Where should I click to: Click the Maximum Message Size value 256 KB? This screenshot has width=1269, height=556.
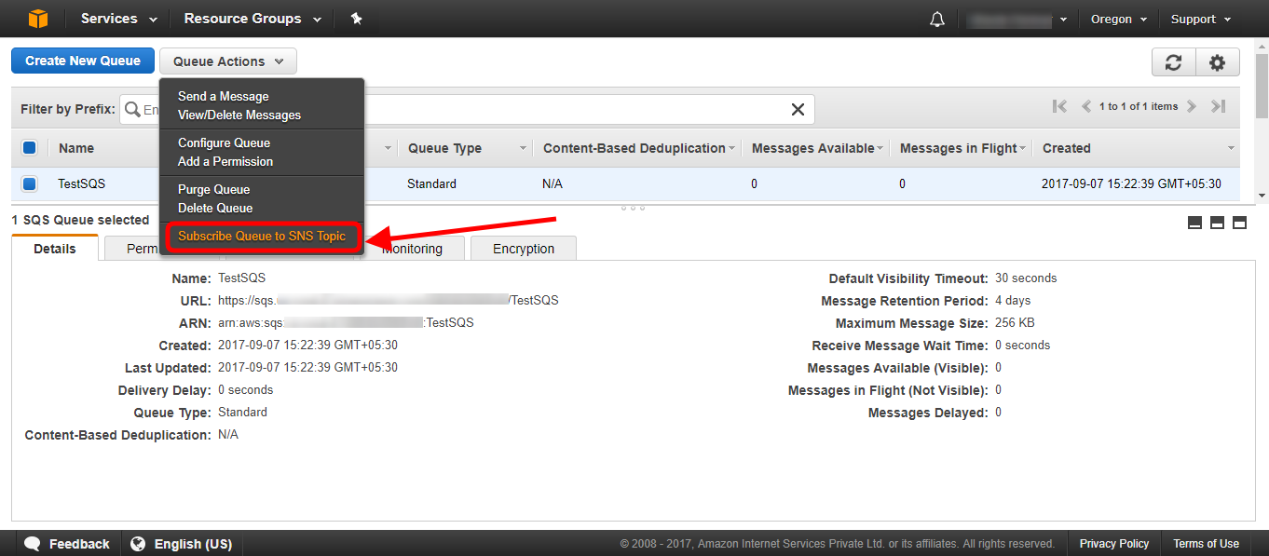coord(1015,323)
